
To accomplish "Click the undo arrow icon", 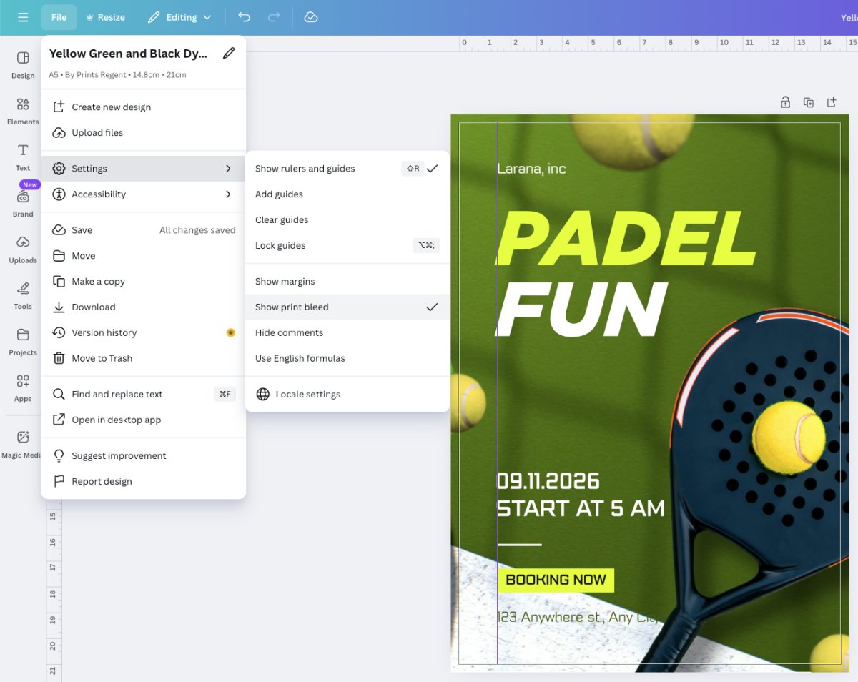I will pos(245,17).
